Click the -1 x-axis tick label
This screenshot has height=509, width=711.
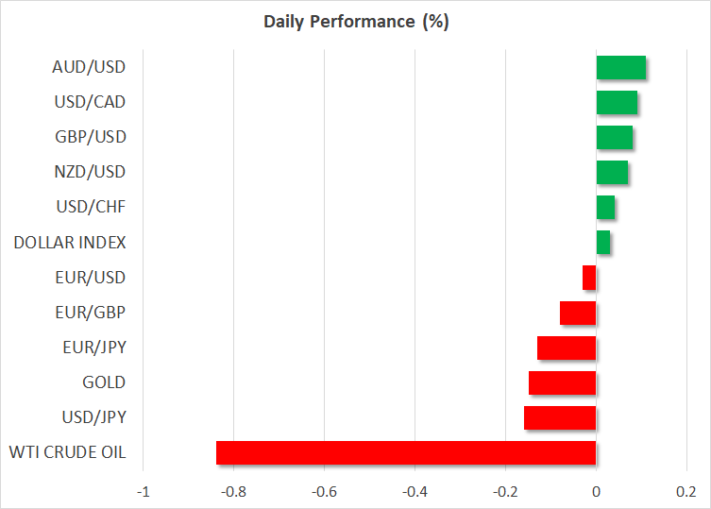click(143, 492)
